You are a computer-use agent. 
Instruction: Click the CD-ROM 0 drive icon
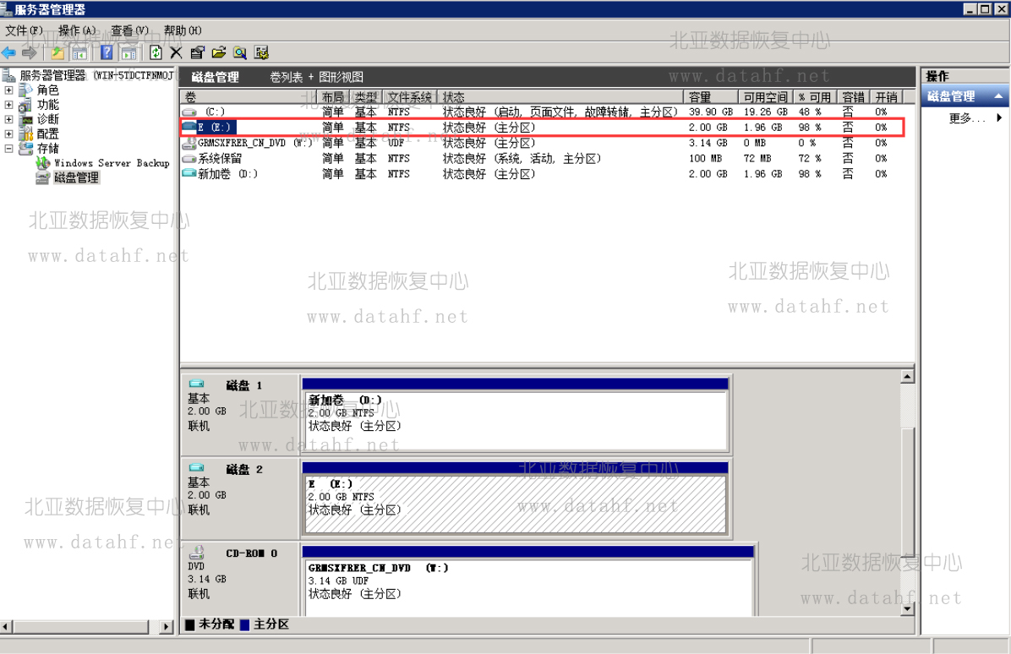[197, 553]
